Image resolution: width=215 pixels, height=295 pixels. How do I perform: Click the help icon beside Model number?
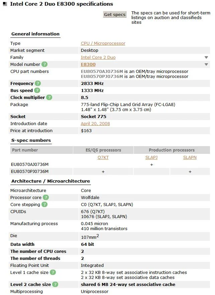44,64
